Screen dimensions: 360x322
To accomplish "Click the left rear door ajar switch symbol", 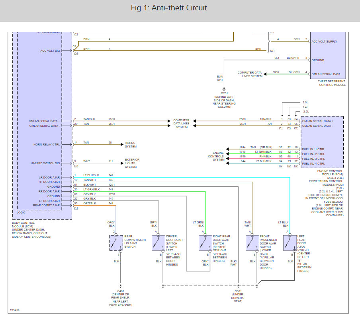I will (290, 243).
